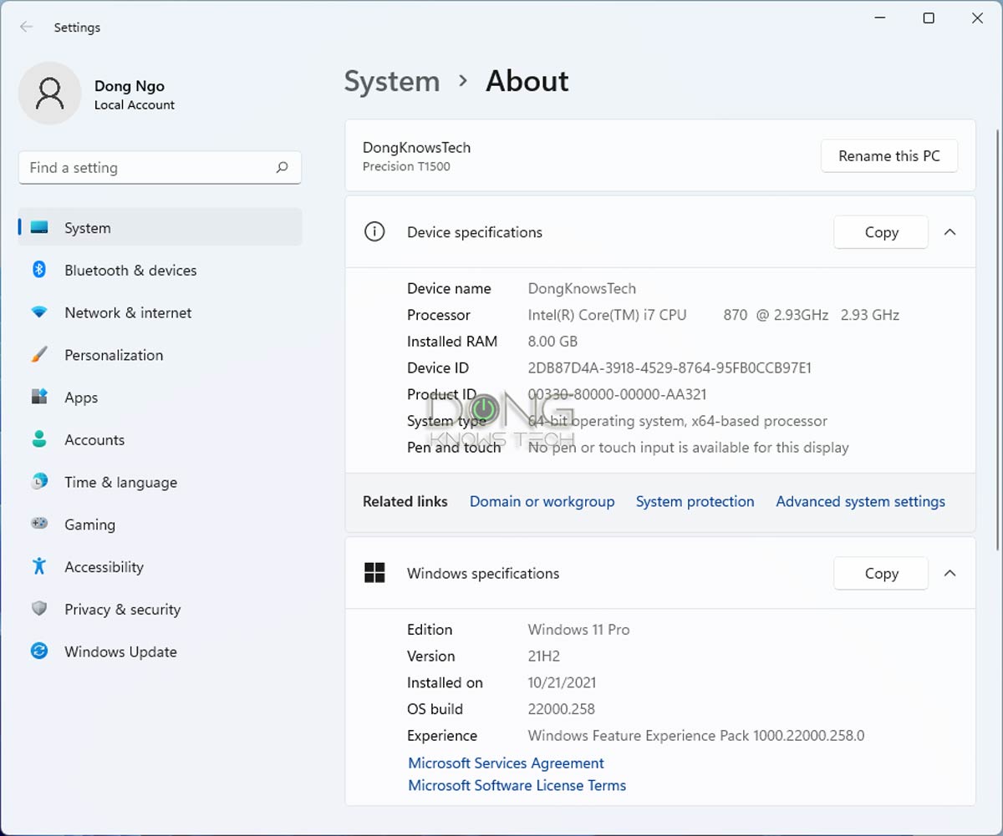Click the Installed RAM value 8.00 GB
Image resolution: width=1003 pixels, height=836 pixels.
click(552, 341)
